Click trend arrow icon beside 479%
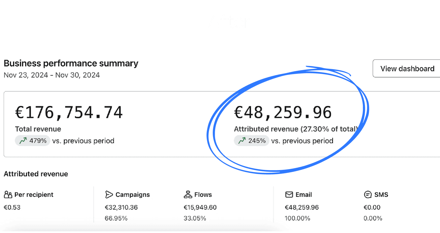The width and height of the screenshot is (440, 233). pyautogui.click(x=23, y=141)
